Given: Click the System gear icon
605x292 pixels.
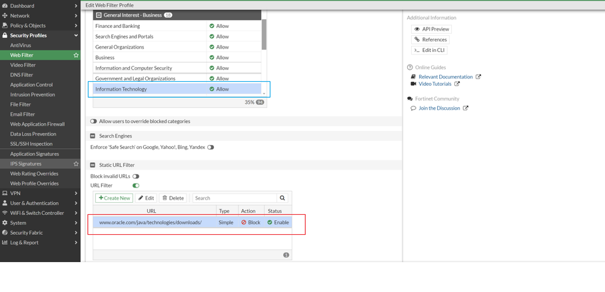Looking at the screenshot, I should [5, 223].
